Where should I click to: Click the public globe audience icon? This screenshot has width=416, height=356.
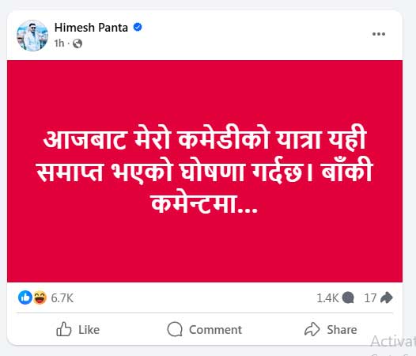[x=78, y=44]
